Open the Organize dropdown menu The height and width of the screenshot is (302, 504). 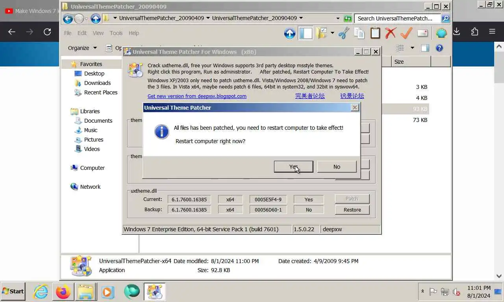pyautogui.click(x=82, y=48)
